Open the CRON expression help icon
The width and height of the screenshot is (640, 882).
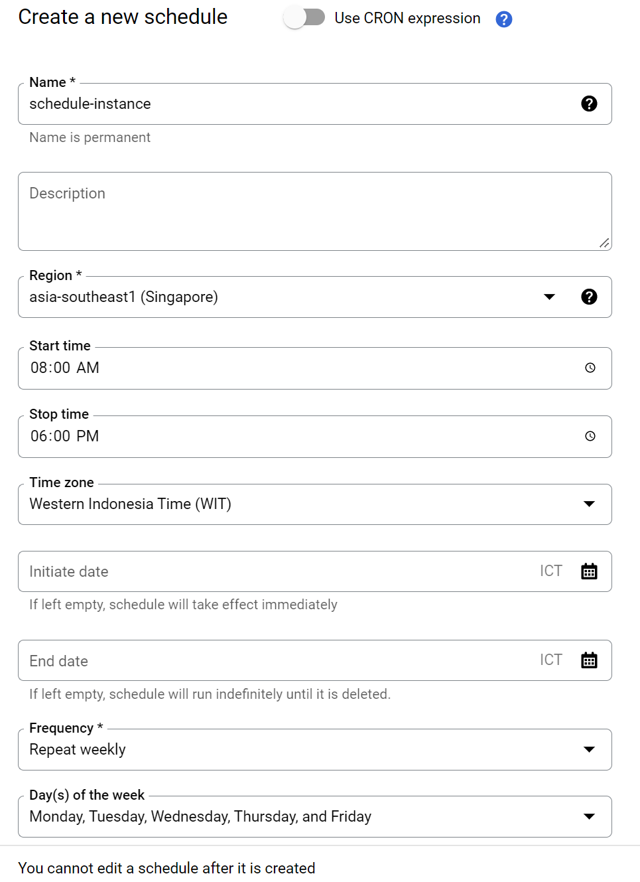(x=504, y=19)
